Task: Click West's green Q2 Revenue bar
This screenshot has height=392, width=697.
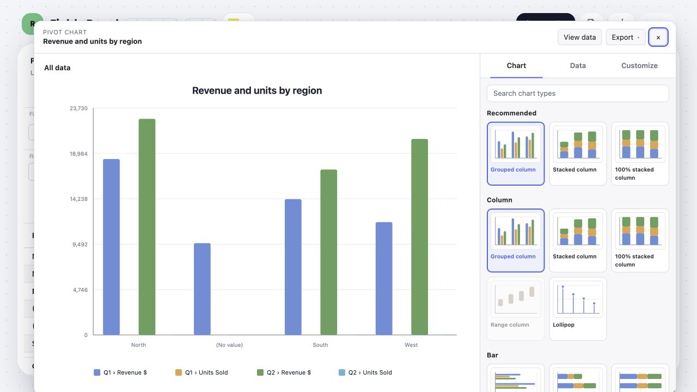Action: point(420,237)
